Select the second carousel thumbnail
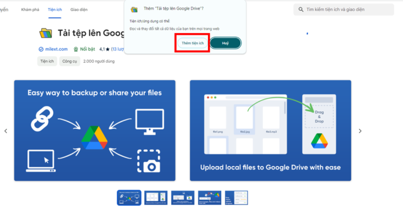Screen dimensions: 403x223 [x=156, y=198]
